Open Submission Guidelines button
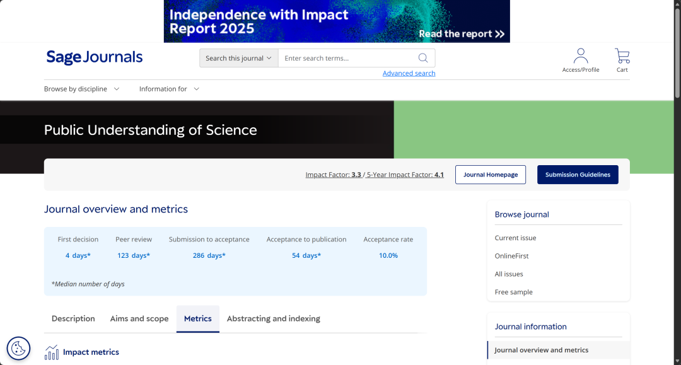The image size is (681, 365). (x=578, y=175)
